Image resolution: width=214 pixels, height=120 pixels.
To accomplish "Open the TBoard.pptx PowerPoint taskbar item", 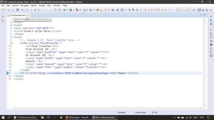I will (x=78, y=117).
